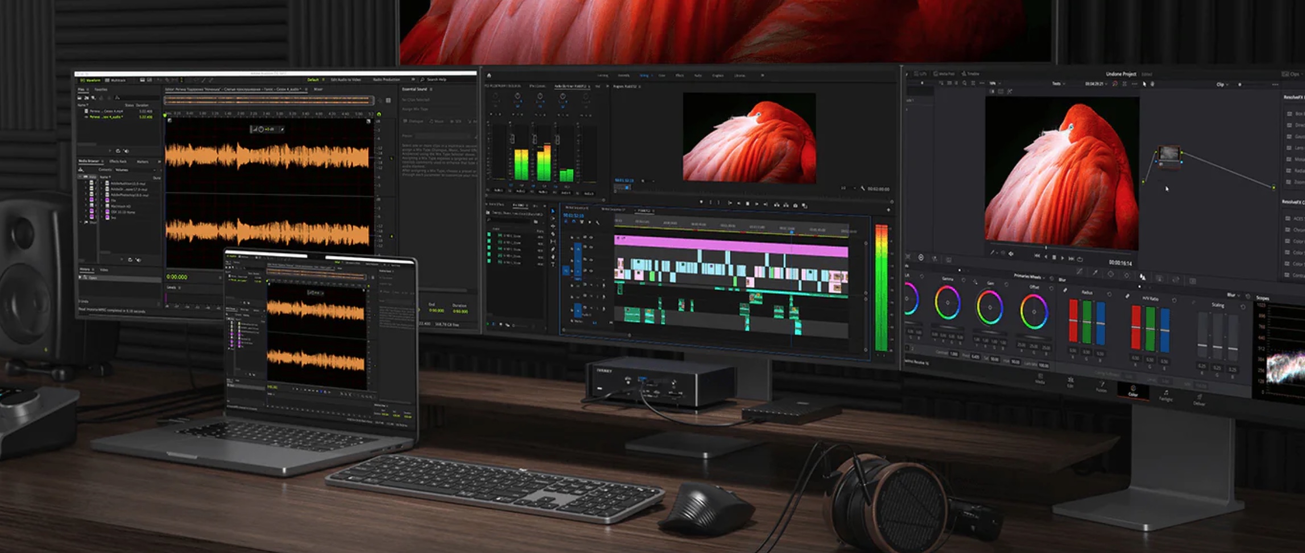Switch to Audition's Effects Rack tab

pos(118,162)
